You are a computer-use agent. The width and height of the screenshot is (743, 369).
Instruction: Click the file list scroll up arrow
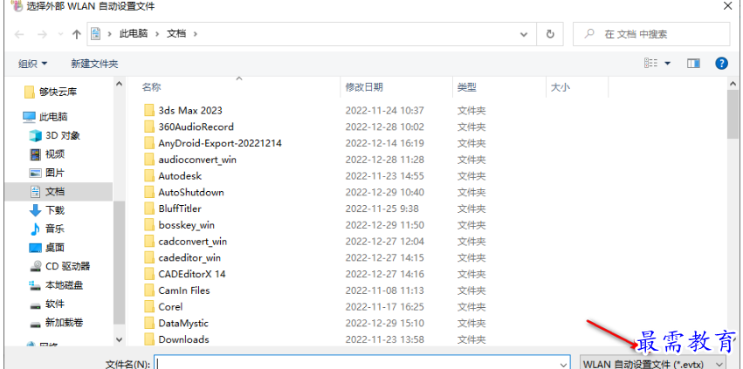(x=733, y=84)
